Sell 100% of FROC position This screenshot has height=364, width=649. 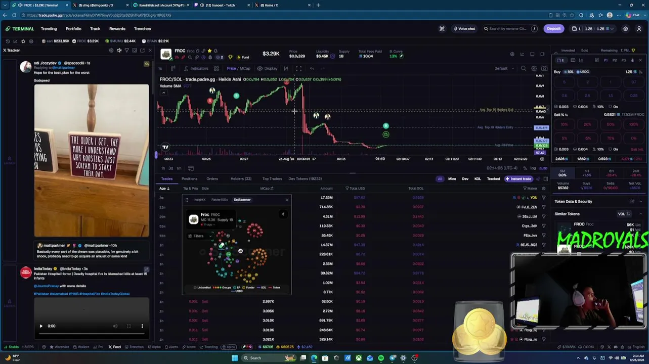(633, 124)
